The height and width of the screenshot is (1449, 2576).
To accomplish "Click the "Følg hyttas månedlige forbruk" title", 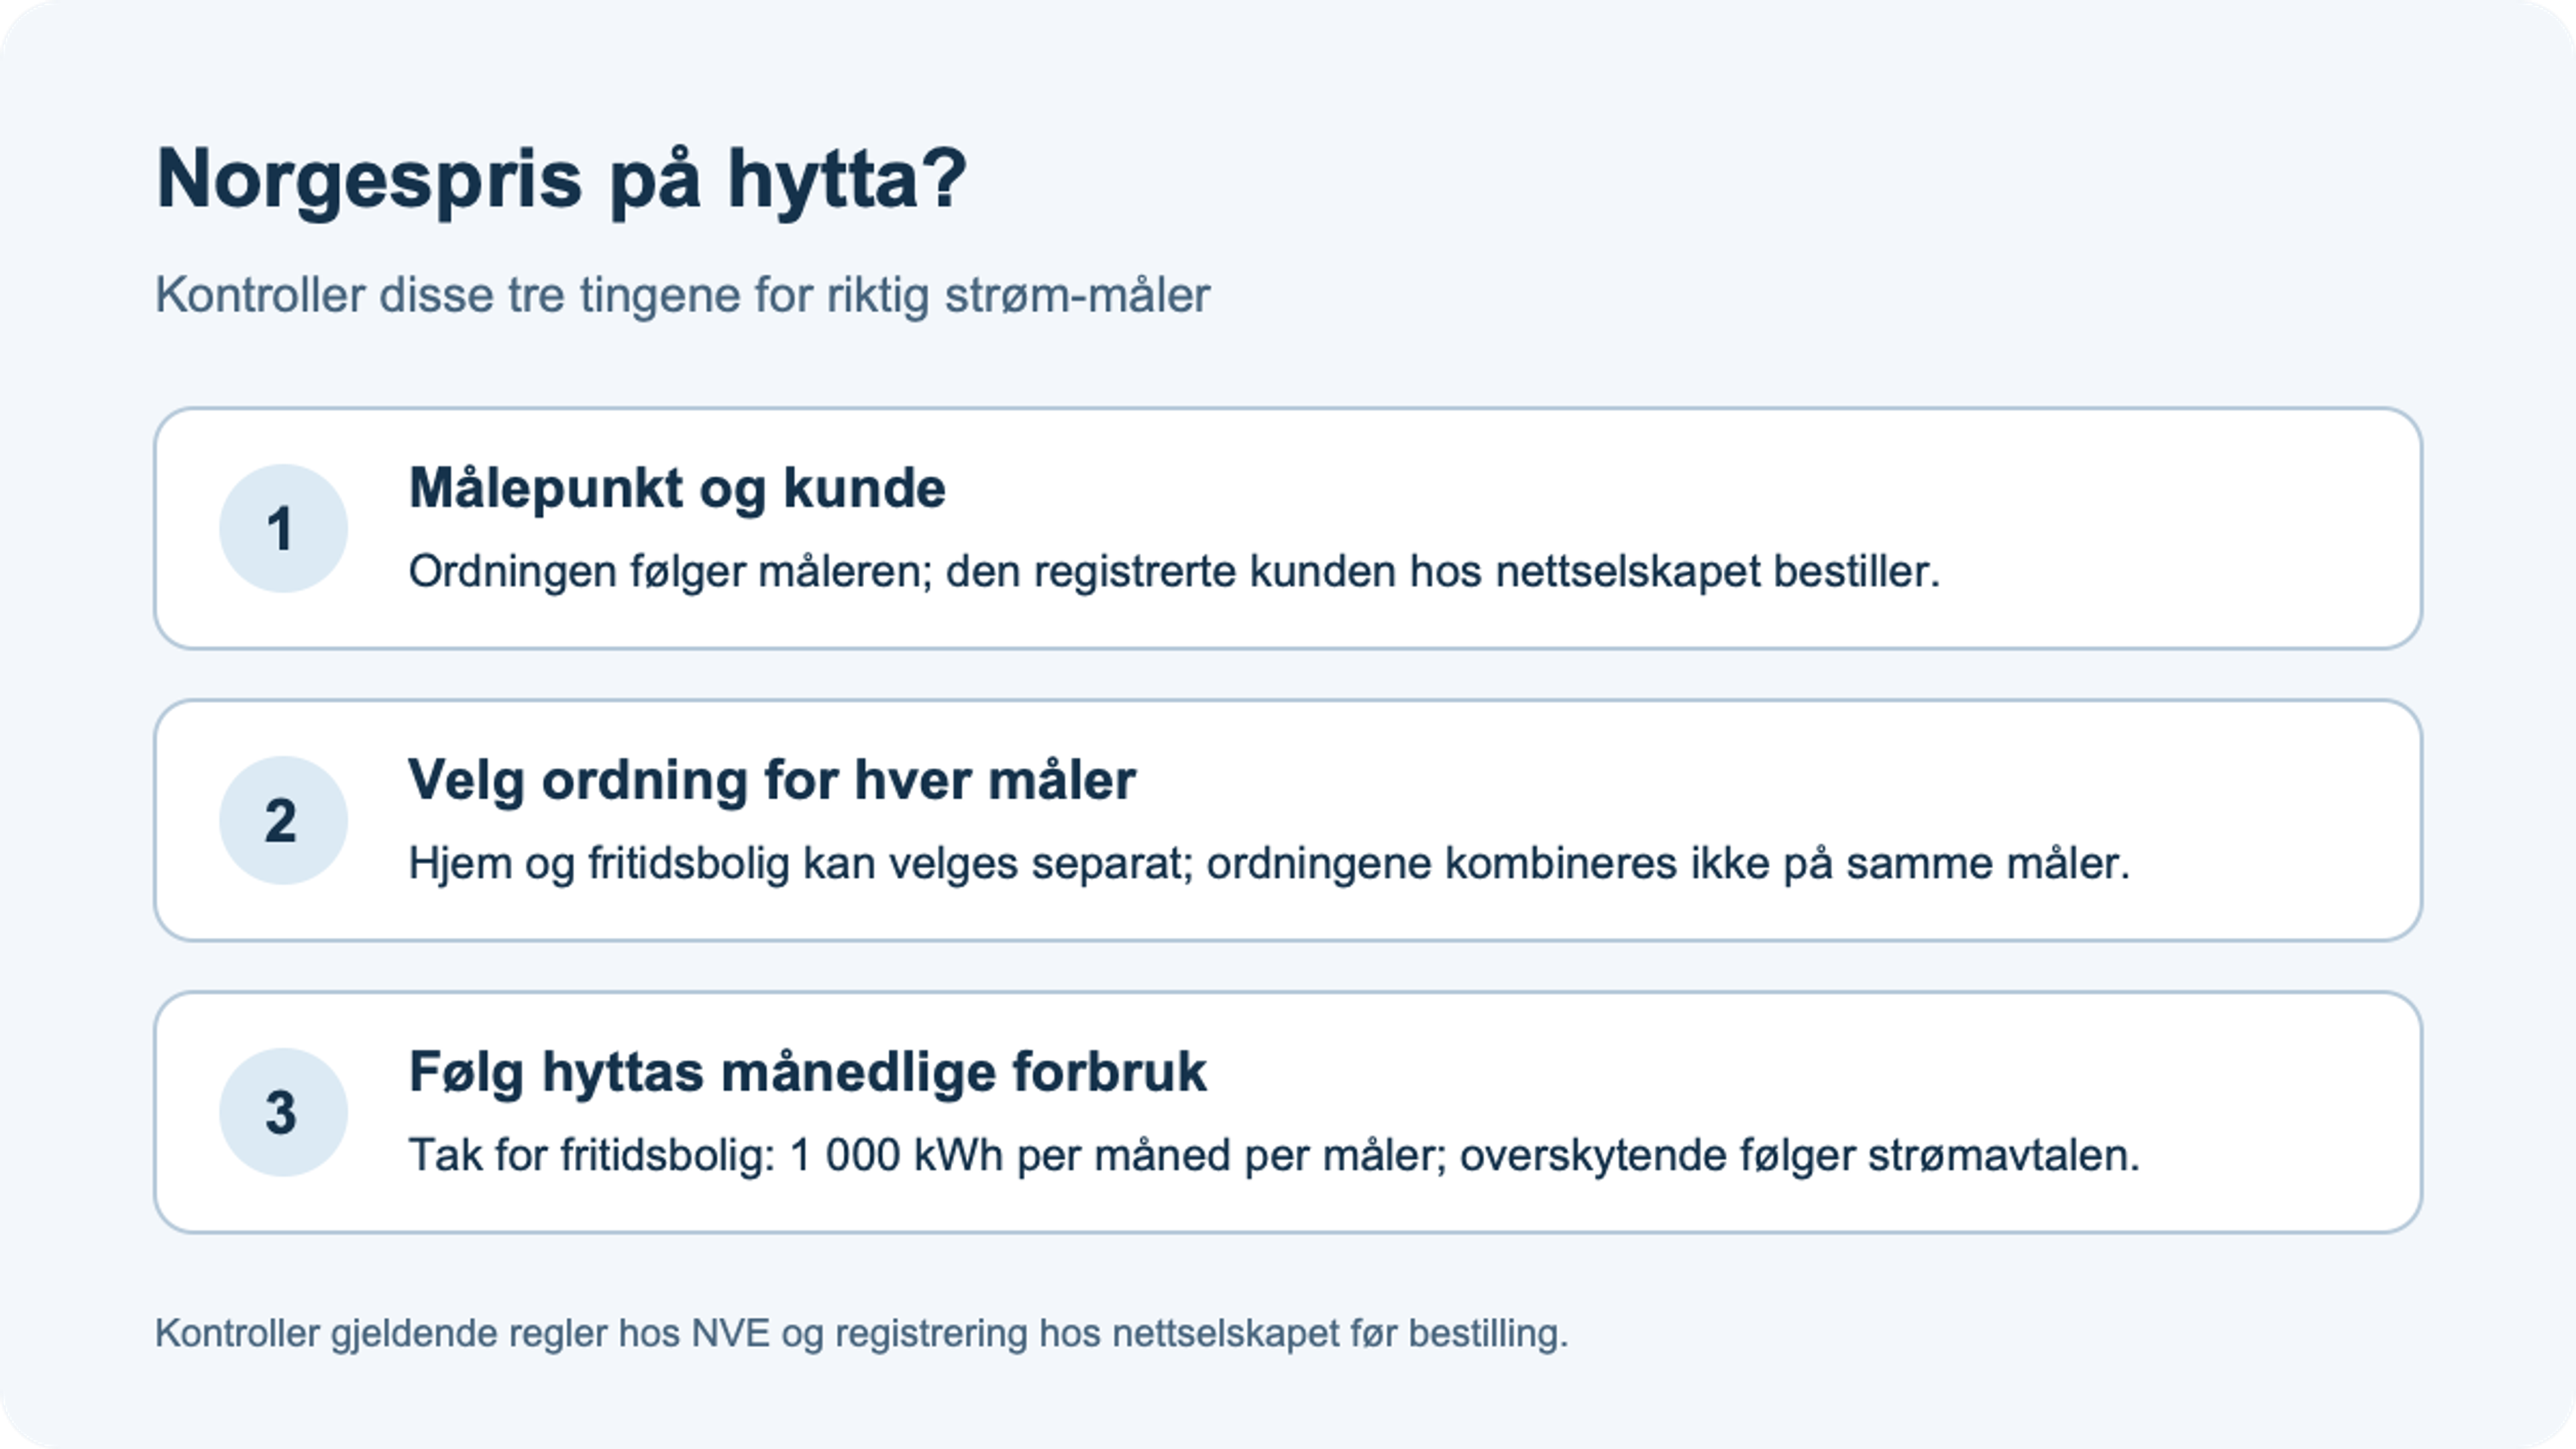I will coord(808,1073).
